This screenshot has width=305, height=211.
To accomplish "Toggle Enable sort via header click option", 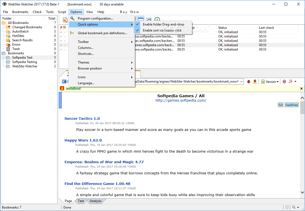I will pyautogui.click(x=163, y=30).
